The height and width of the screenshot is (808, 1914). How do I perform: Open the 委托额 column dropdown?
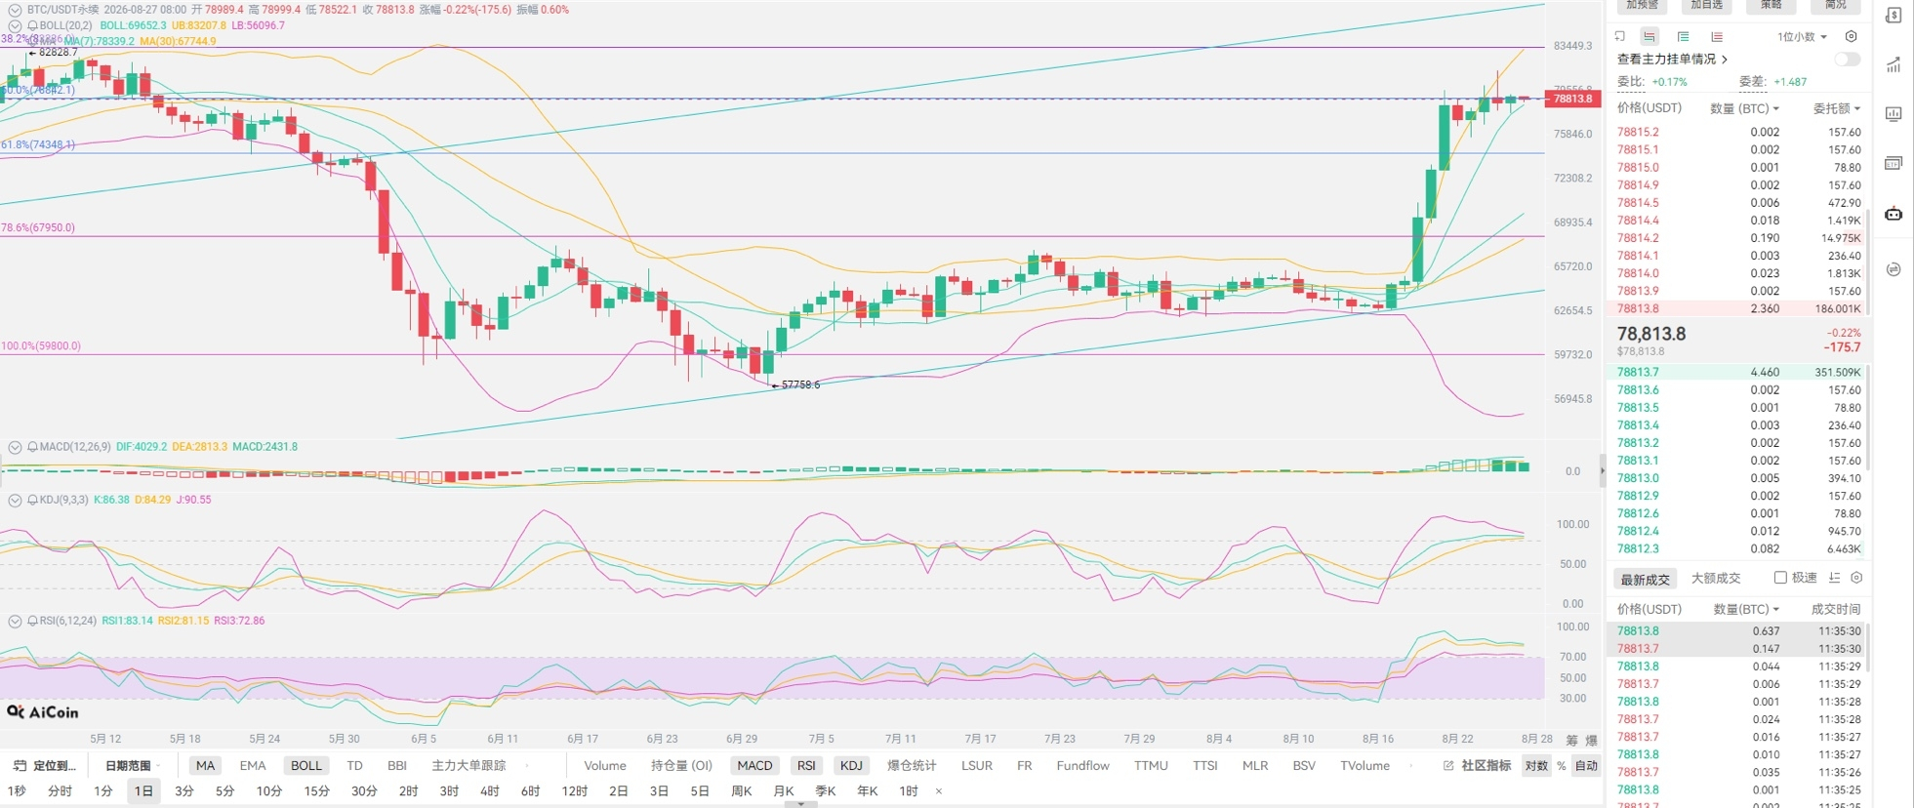point(1837,108)
